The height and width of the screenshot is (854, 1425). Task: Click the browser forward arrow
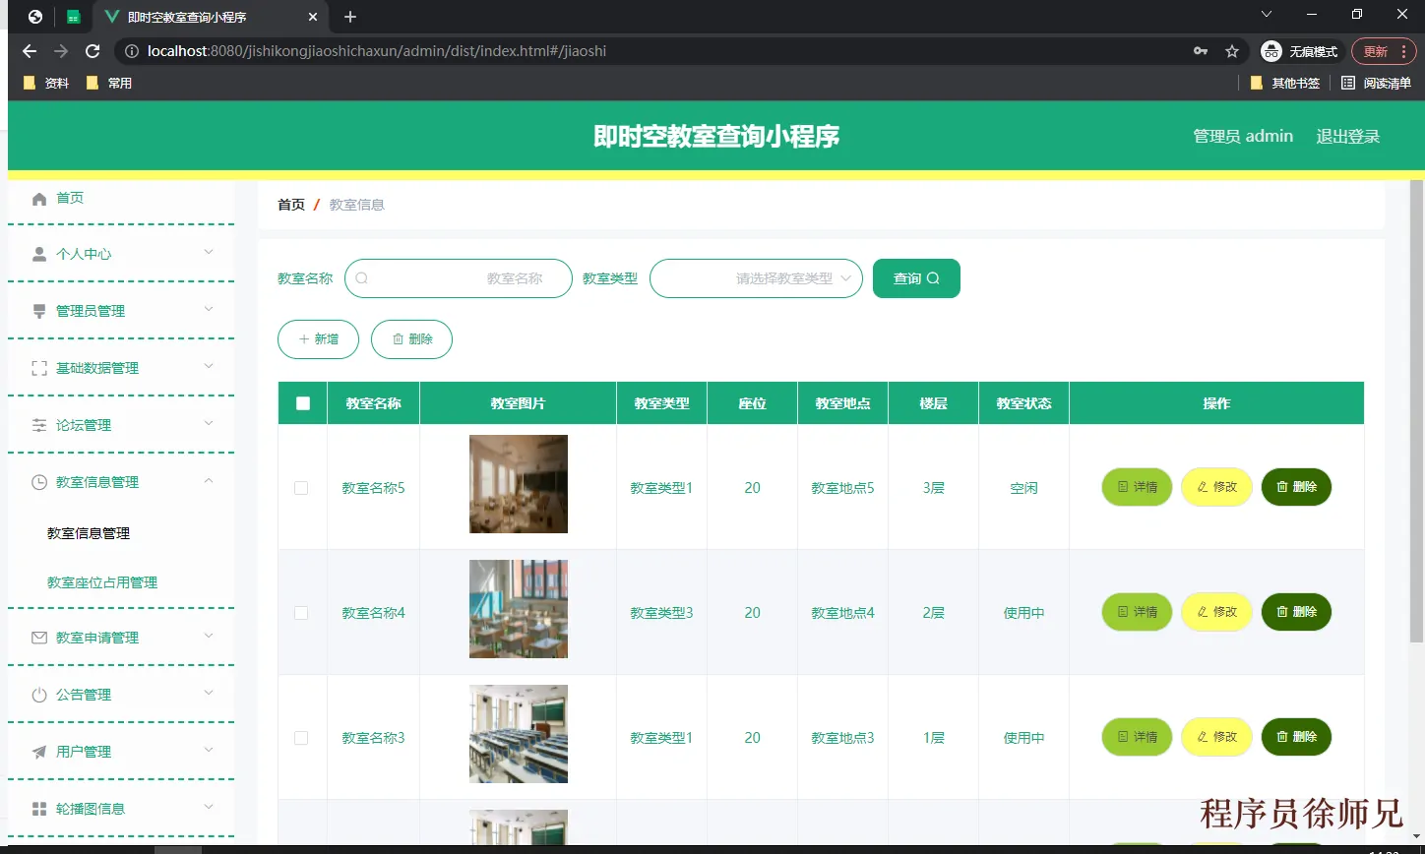(x=61, y=51)
